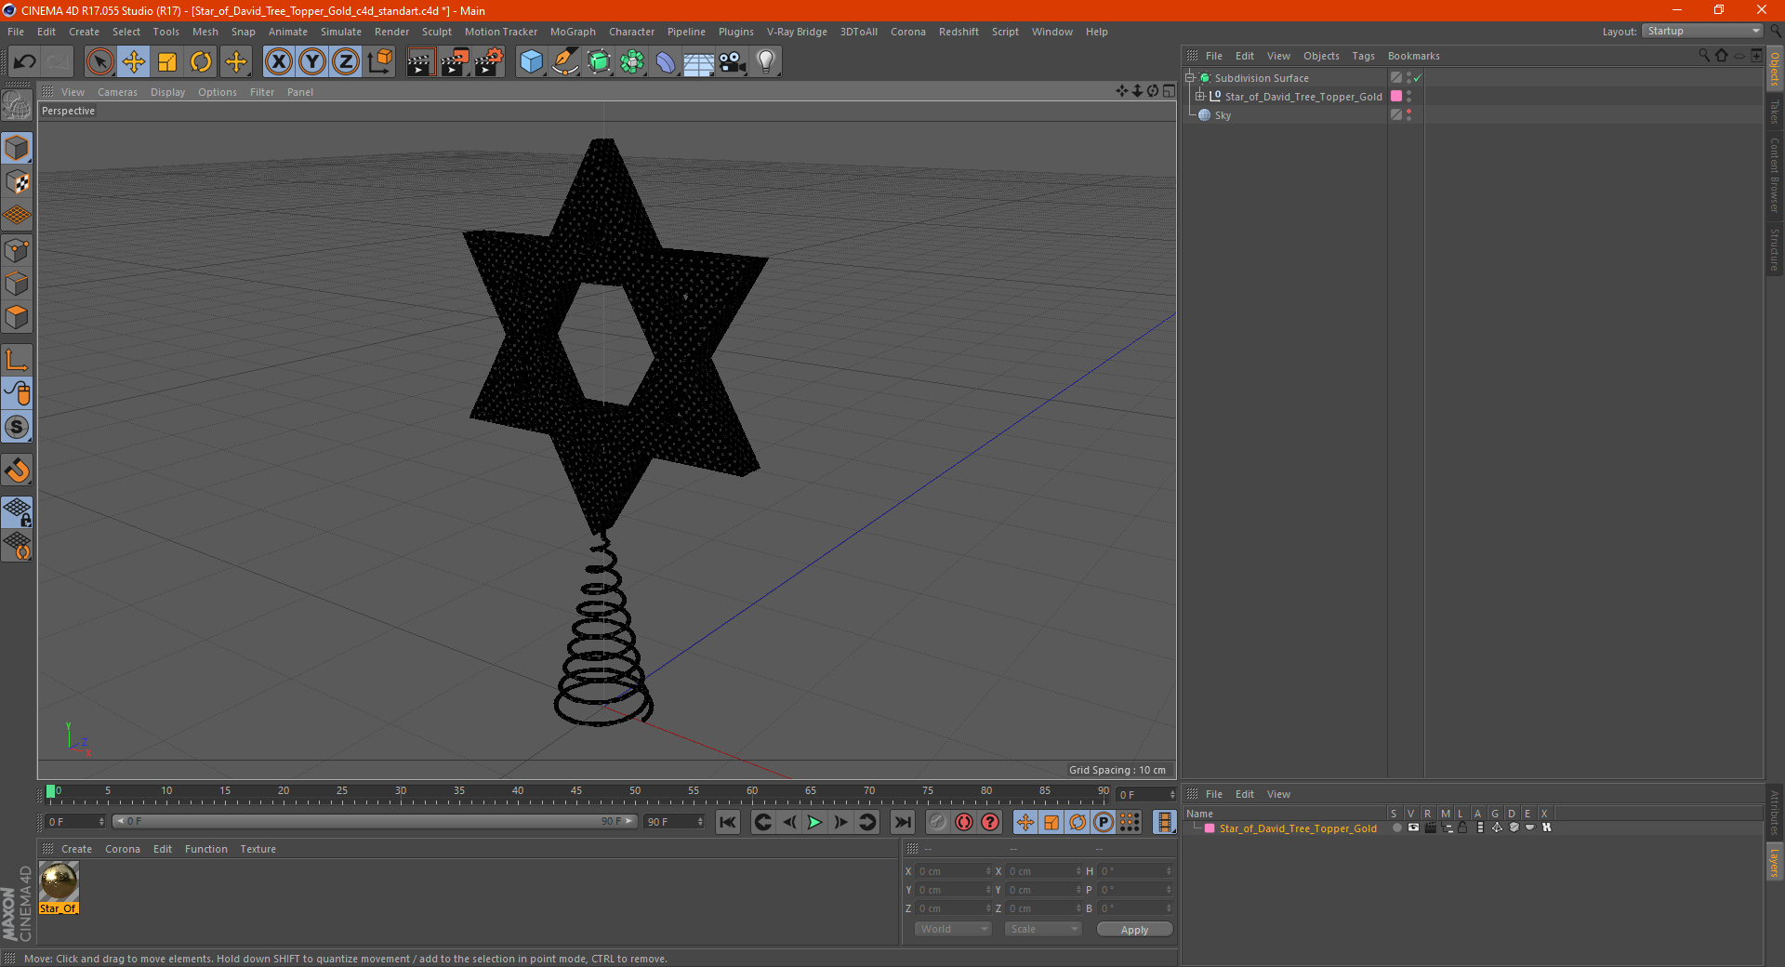
Task: Select the Sky object
Action: 1223,115
